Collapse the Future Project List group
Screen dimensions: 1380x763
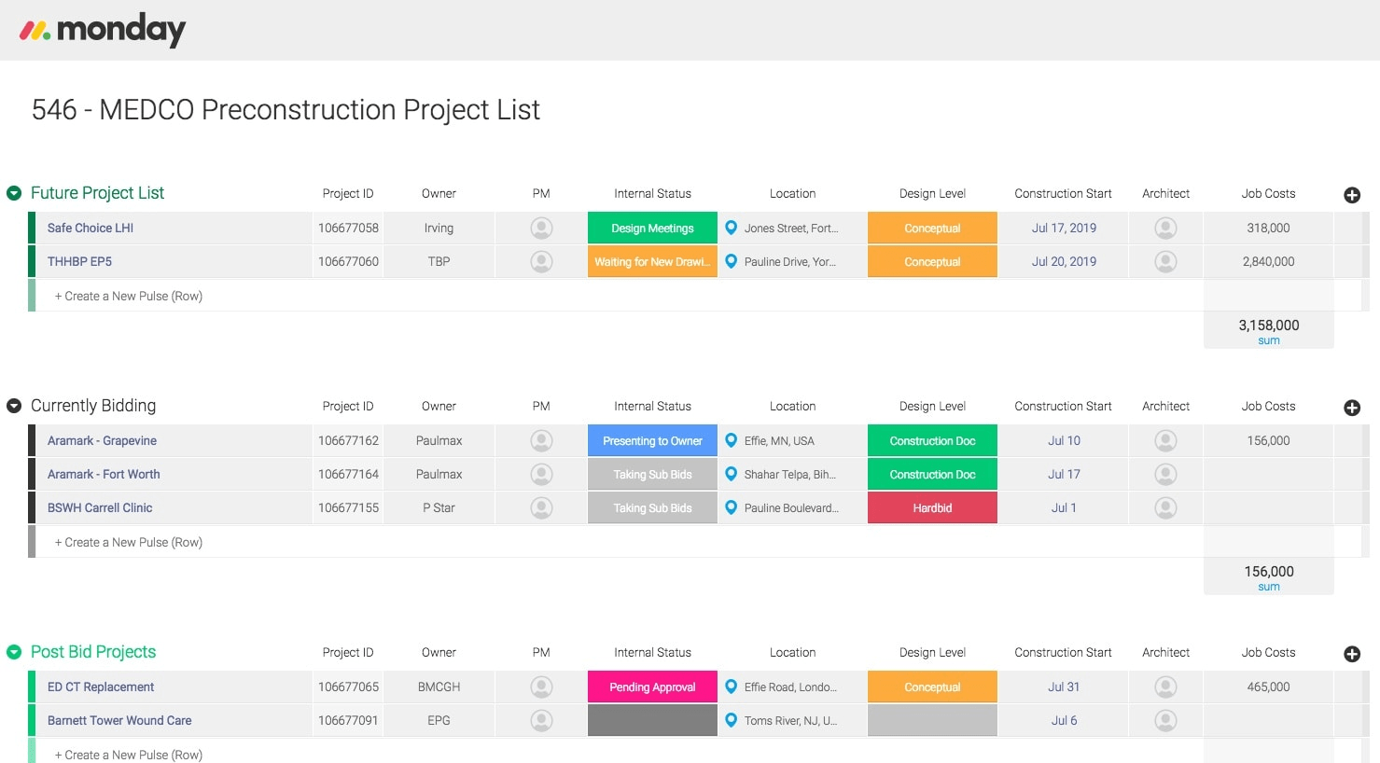[x=14, y=193]
